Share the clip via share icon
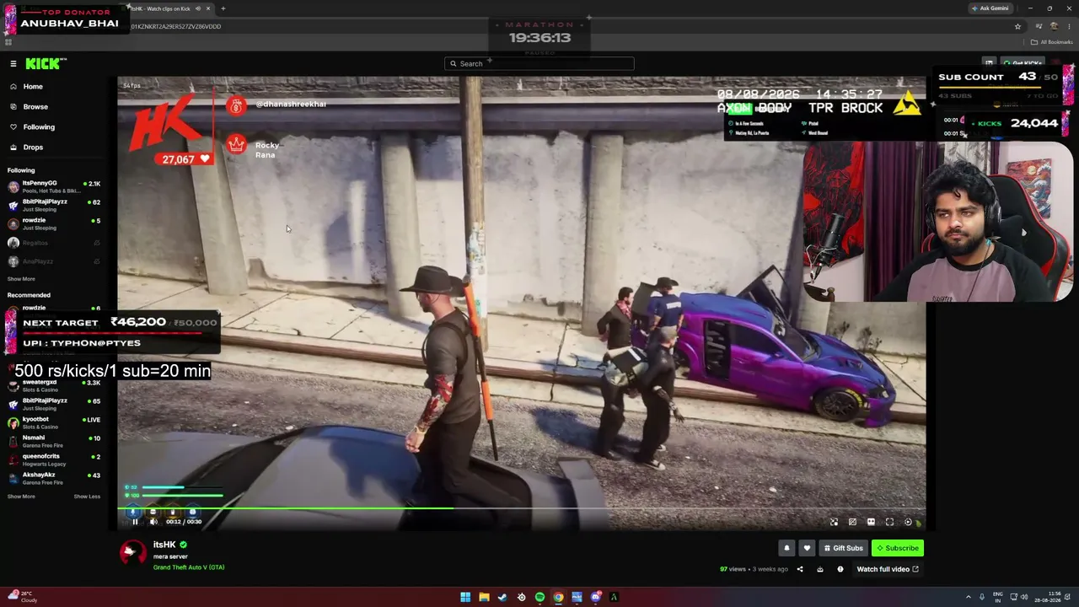Viewport: 1079px width, 607px height. tap(800, 569)
